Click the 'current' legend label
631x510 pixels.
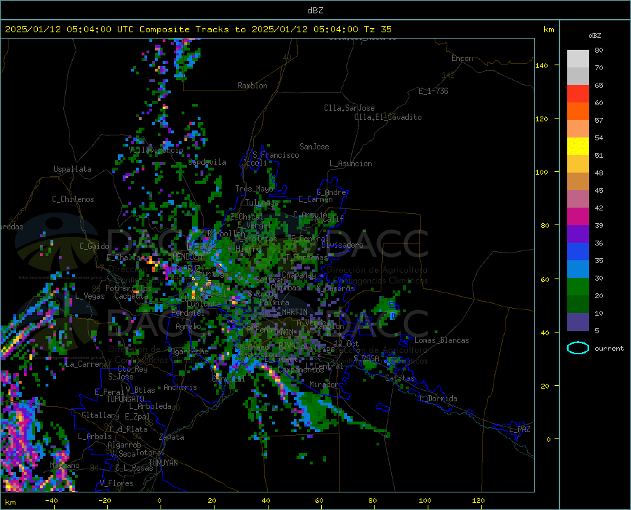pyautogui.click(x=609, y=349)
